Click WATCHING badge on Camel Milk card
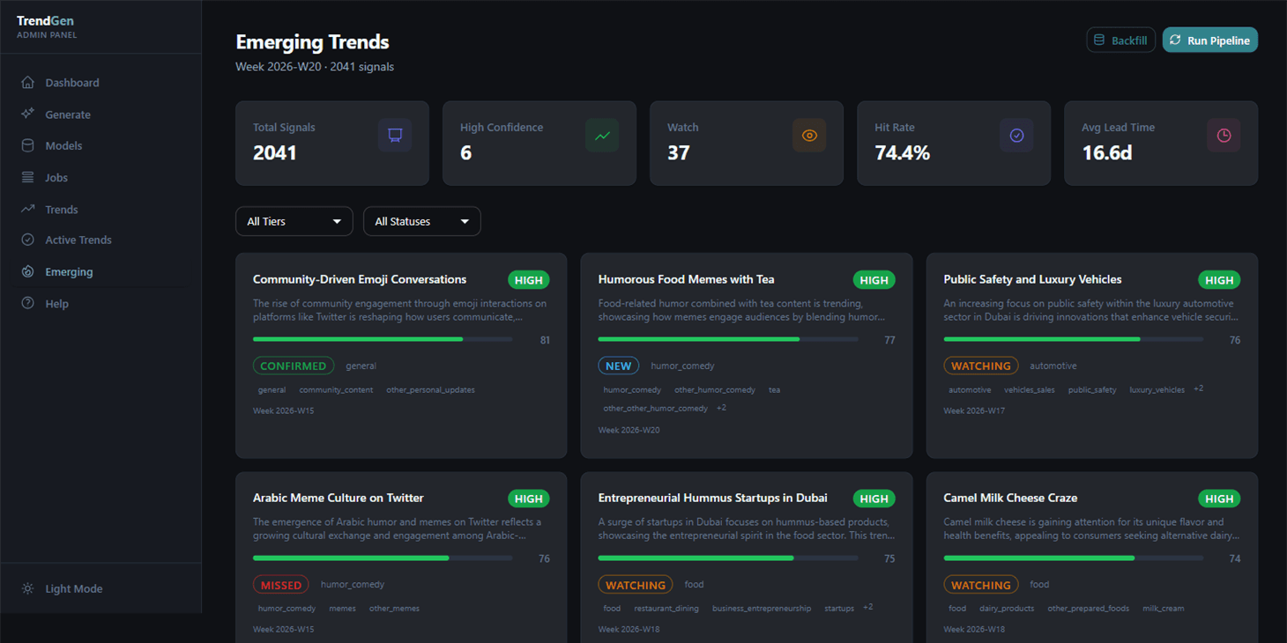This screenshot has width=1287, height=643. pos(981,584)
